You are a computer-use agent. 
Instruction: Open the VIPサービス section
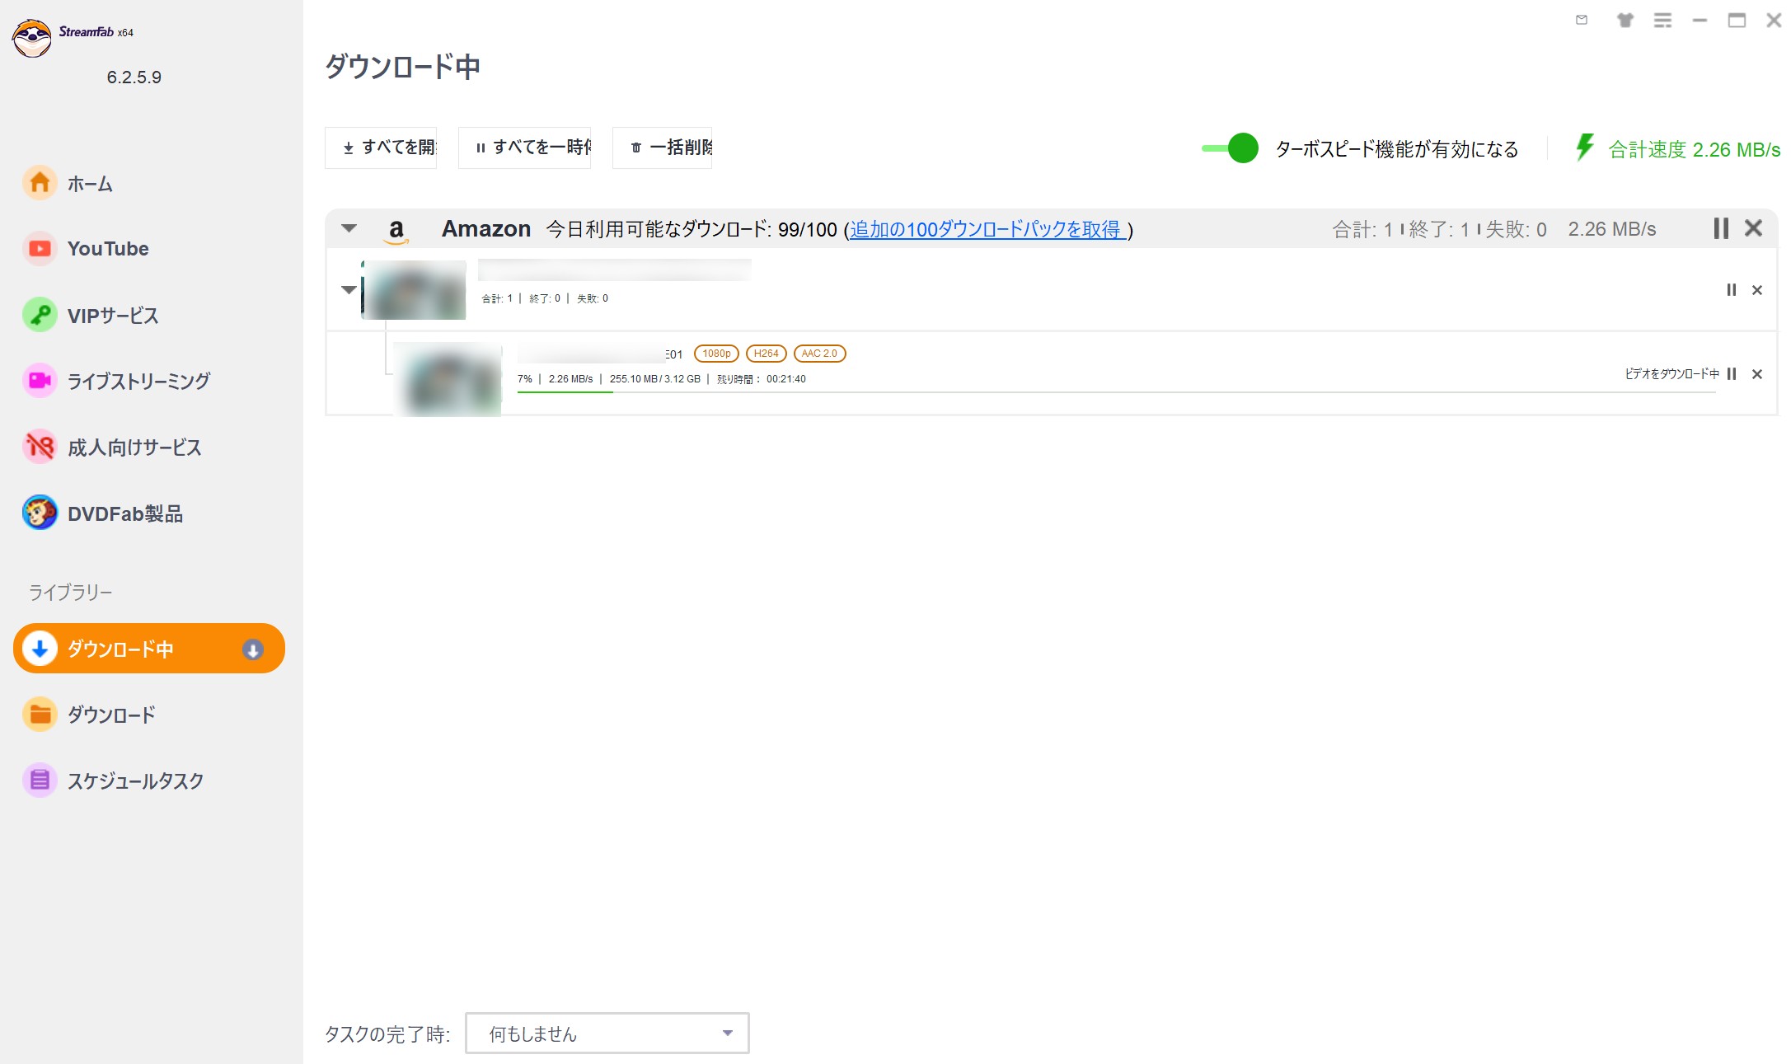[x=113, y=315]
